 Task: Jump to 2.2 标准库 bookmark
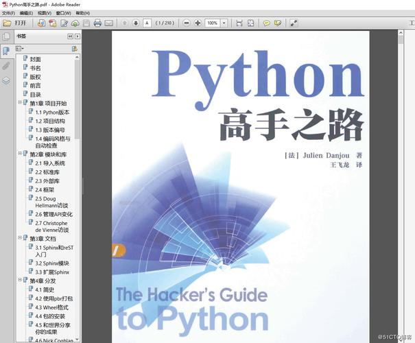pos(47,172)
